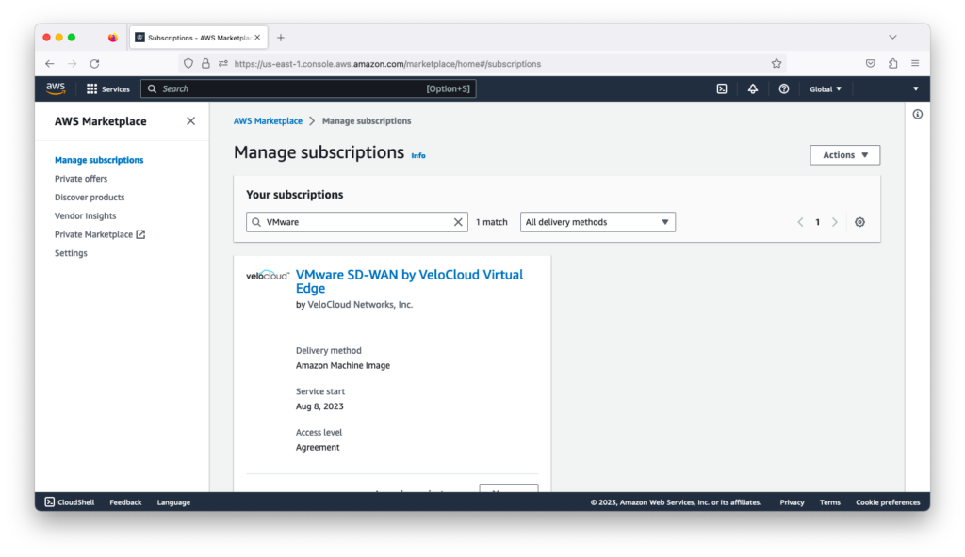Open the info side panel circled-i icon
Image resolution: width=965 pixels, height=557 pixels.
pyautogui.click(x=917, y=113)
